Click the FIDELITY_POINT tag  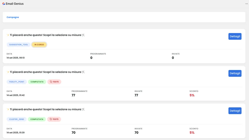click(17, 82)
